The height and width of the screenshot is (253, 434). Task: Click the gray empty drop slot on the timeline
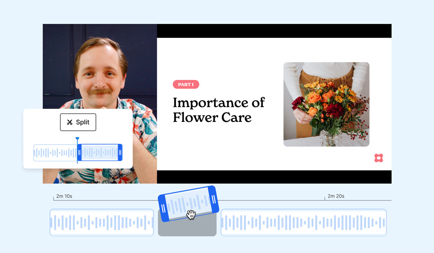[187, 227]
